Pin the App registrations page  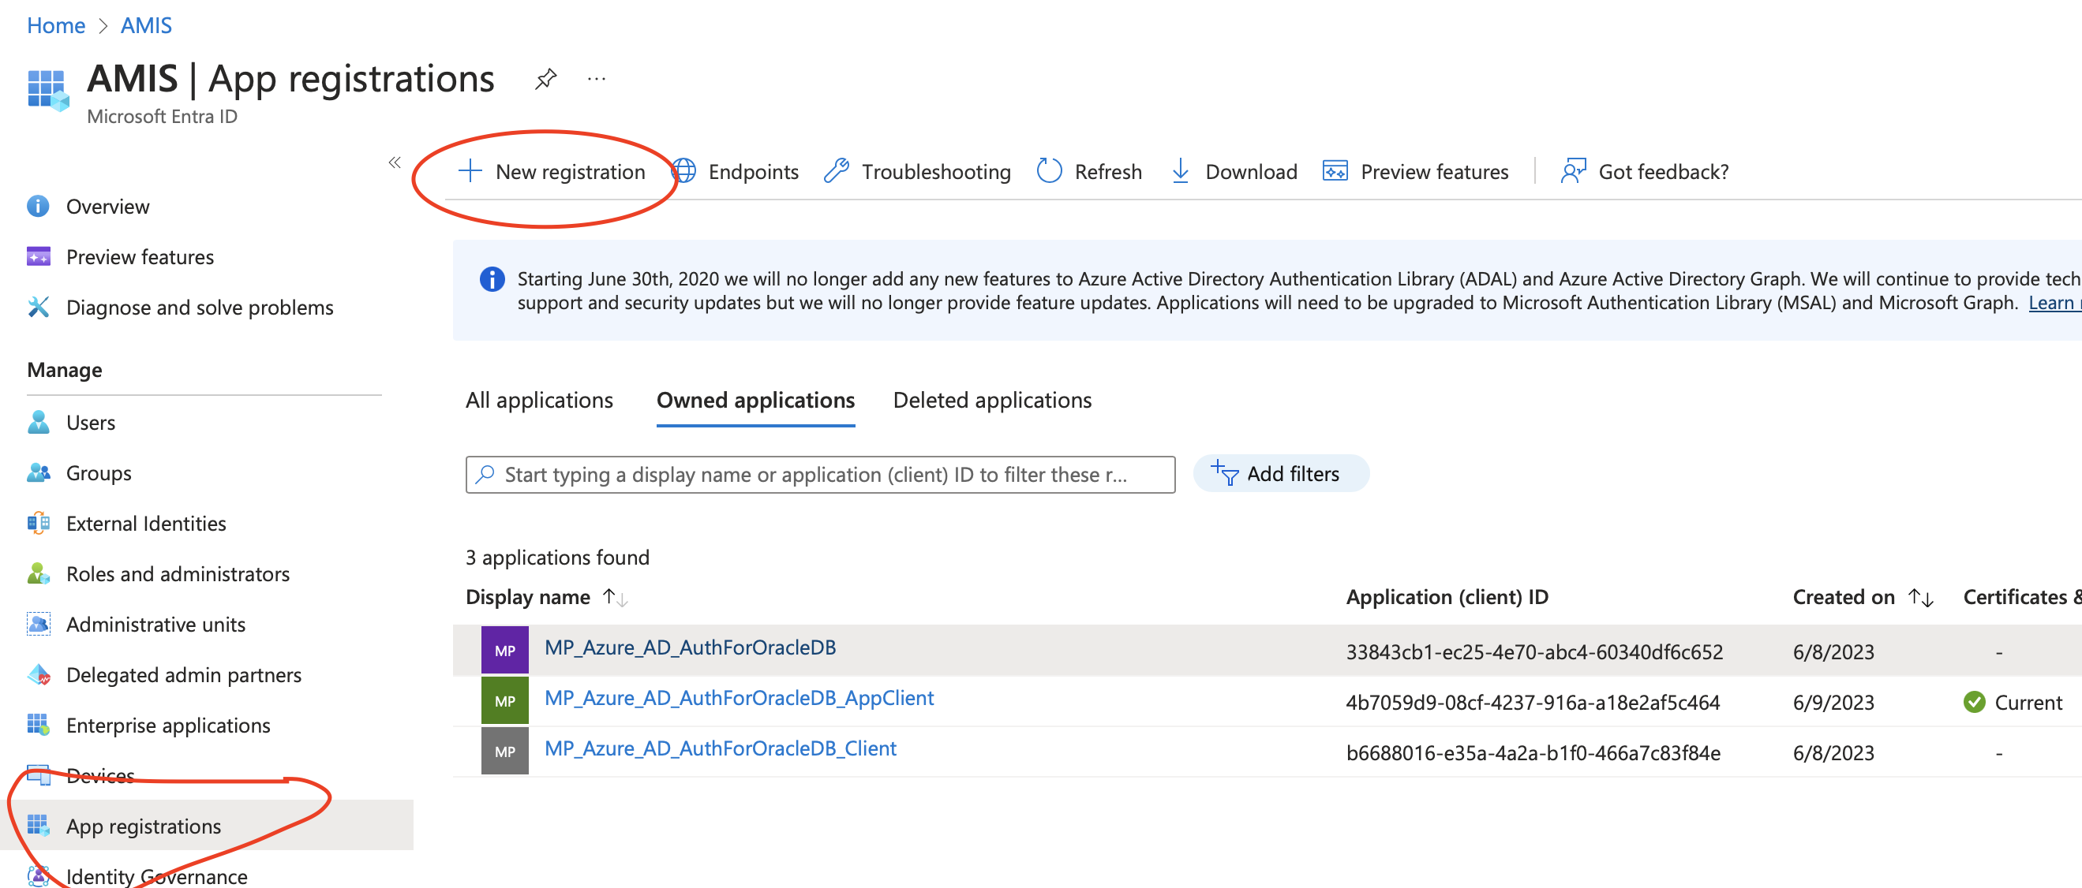click(546, 79)
